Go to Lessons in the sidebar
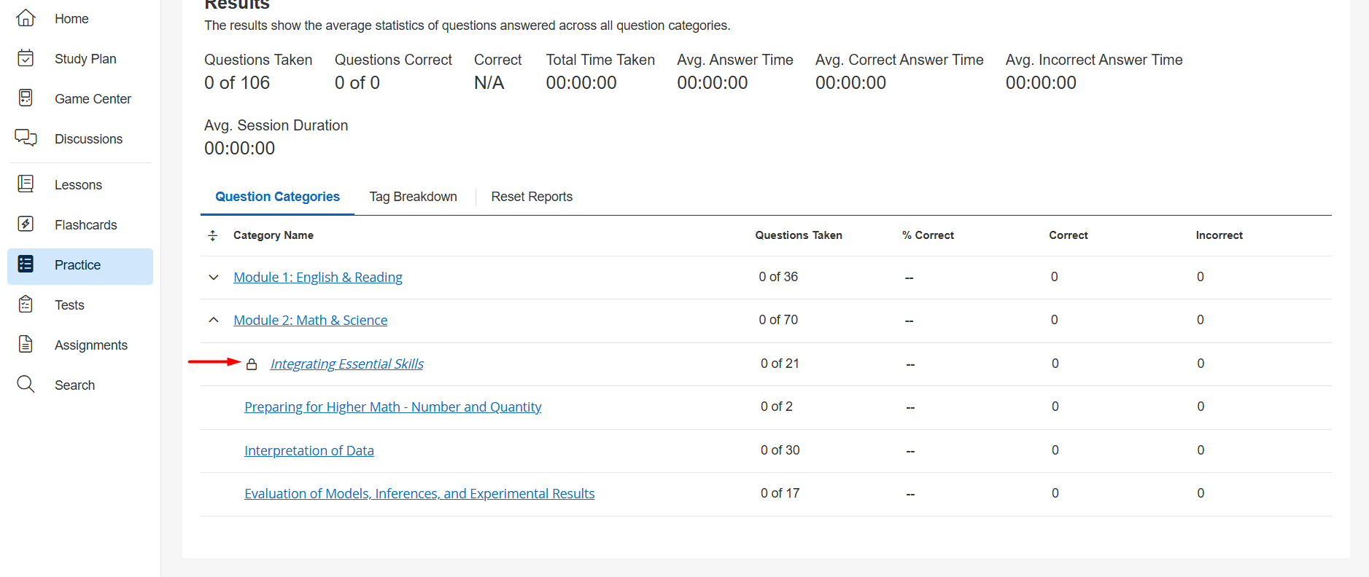This screenshot has height=577, width=1369. (78, 185)
